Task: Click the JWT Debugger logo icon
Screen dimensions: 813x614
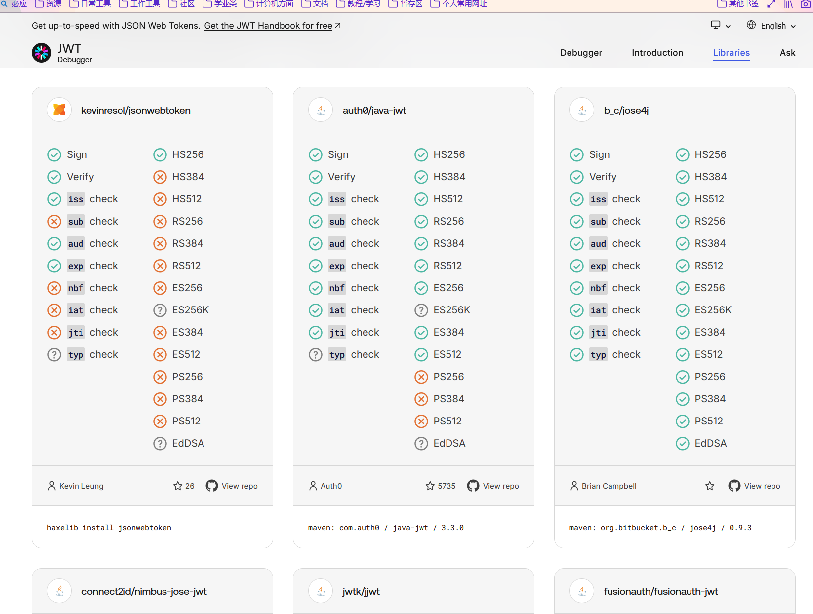Action: pyautogui.click(x=41, y=53)
